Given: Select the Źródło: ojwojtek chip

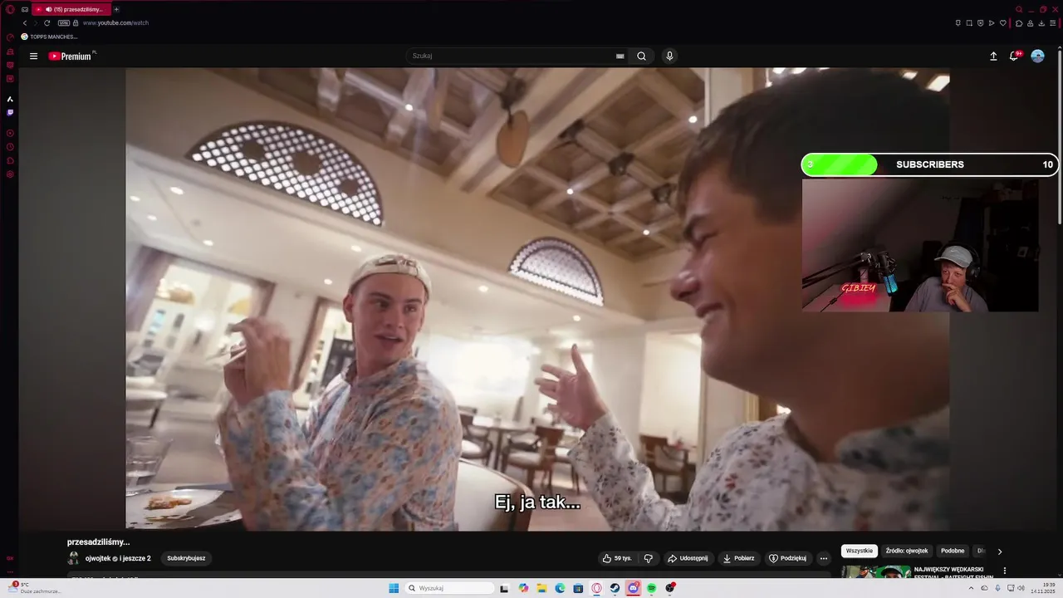Looking at the screenshot, I should tap(907, 551).
